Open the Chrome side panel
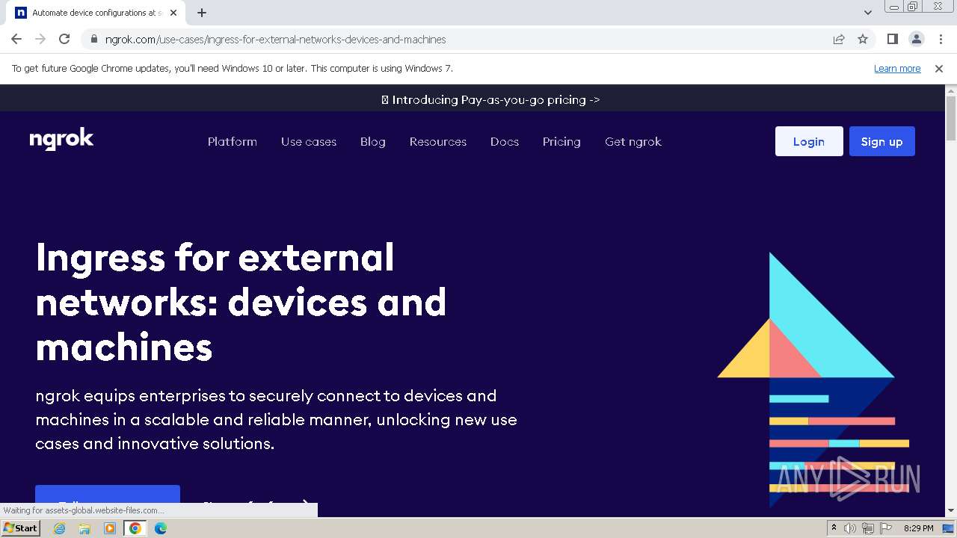 893,39
